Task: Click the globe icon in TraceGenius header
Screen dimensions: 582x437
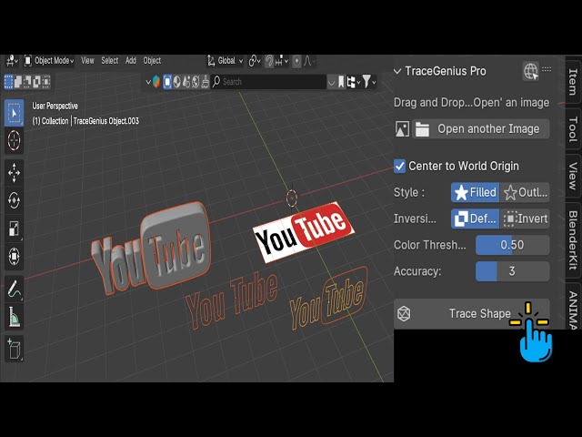Action: pyautogui.click(x=531, y=71)
